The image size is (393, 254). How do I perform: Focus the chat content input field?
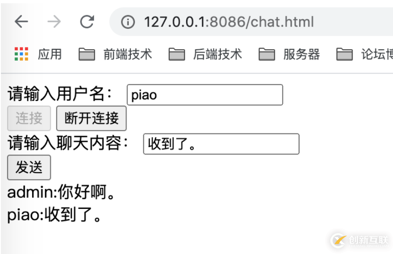[221, 144]
